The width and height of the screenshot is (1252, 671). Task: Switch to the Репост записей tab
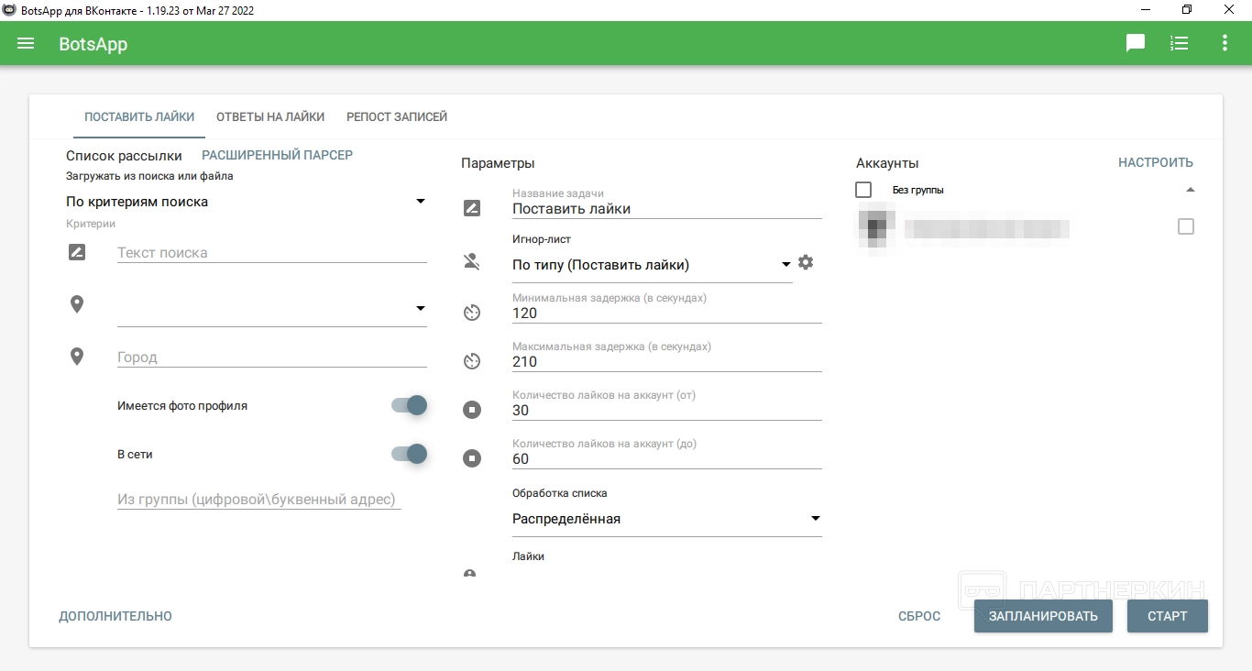(397, 116)
